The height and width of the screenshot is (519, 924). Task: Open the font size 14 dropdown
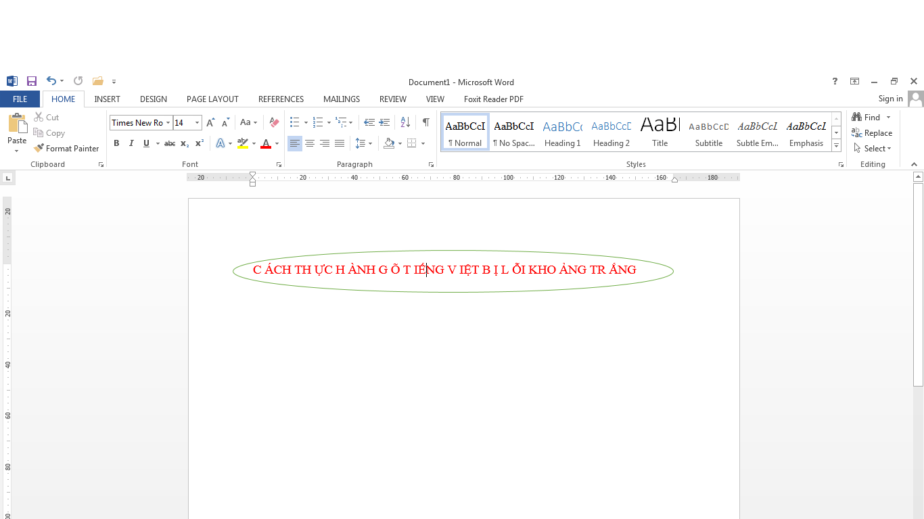point(198,123)
